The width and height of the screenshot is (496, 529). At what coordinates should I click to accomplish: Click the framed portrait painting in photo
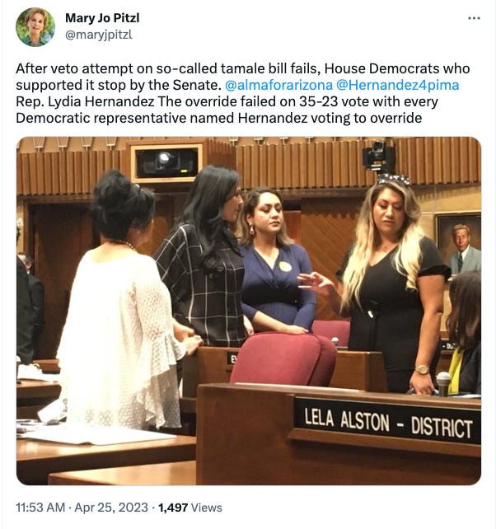tap(458, 244)
